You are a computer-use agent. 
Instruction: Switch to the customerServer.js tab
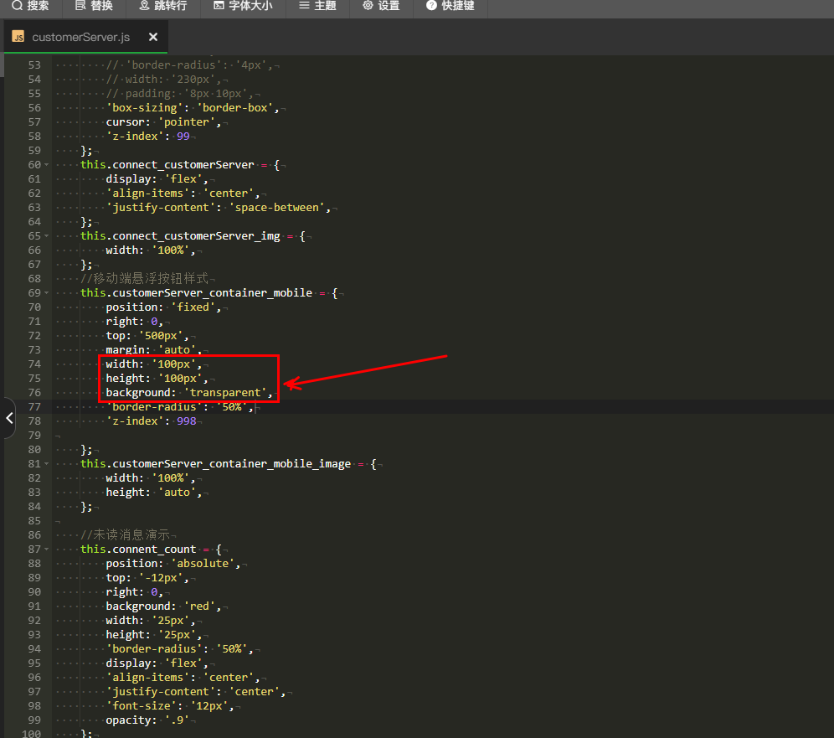click(80, 38)
